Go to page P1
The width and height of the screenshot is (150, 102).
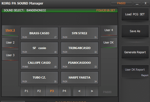(x=27, y=91)
